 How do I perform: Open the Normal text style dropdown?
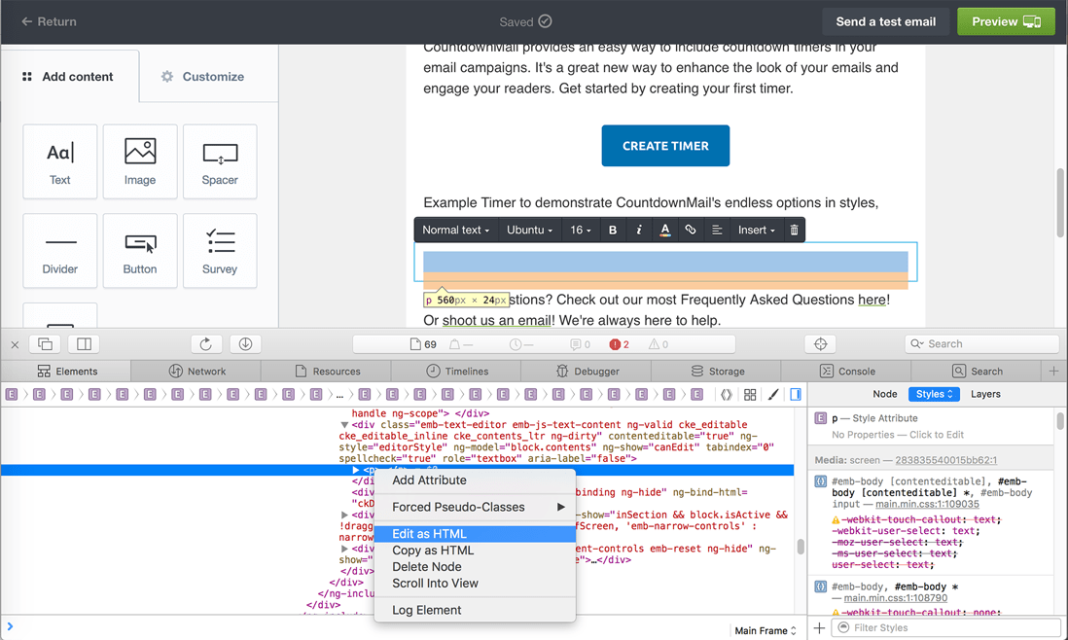pos(455,231)
